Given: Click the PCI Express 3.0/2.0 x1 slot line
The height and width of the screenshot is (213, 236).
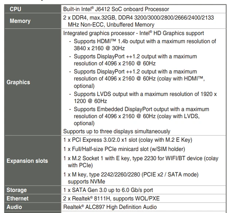Looking at the screenshot, I should click(x=127, y=140).
